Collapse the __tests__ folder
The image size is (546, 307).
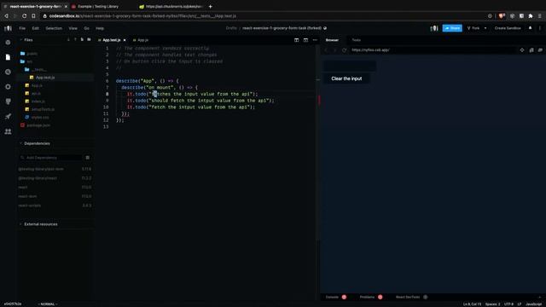[x=38, y=69]
